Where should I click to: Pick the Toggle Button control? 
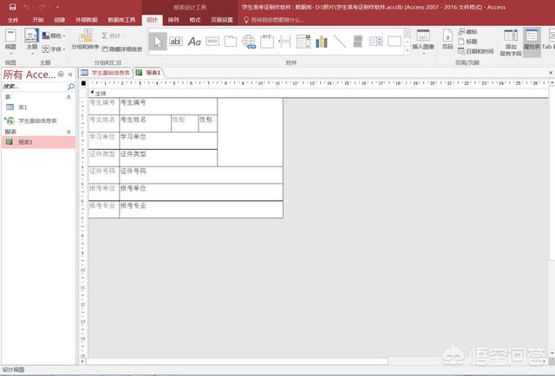pos(358,42)
